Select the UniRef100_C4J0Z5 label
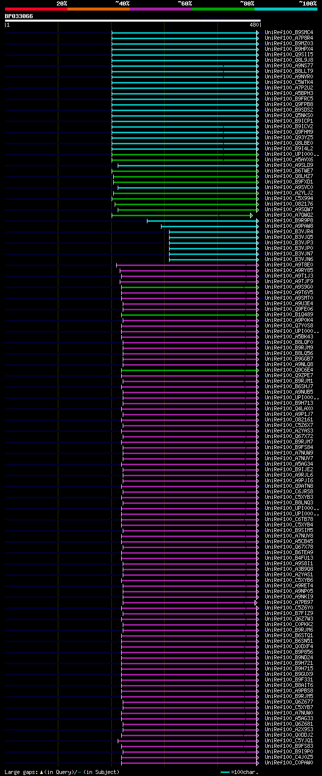 pos(289,757)
